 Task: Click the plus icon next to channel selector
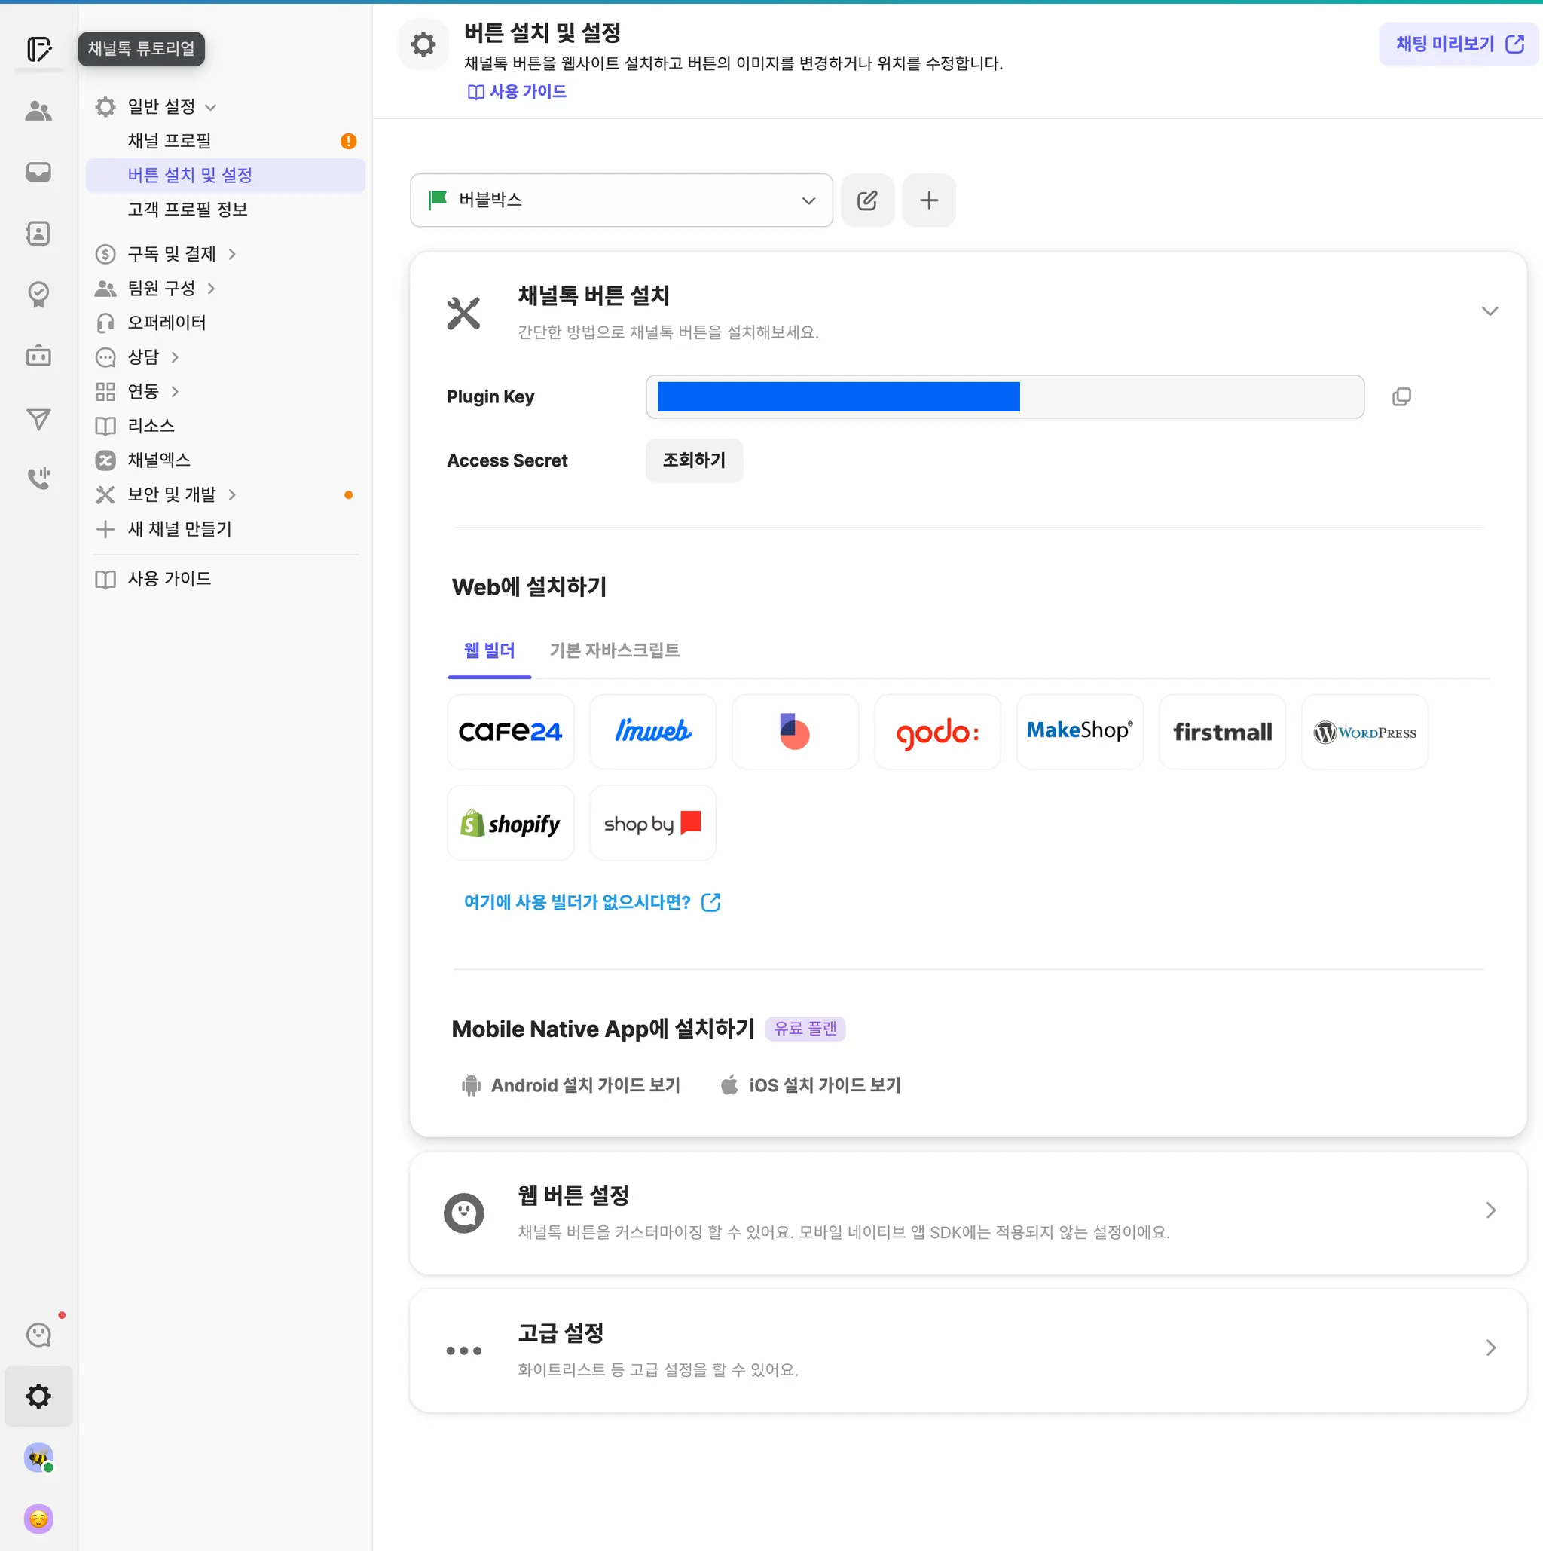[x=928, y=200]
